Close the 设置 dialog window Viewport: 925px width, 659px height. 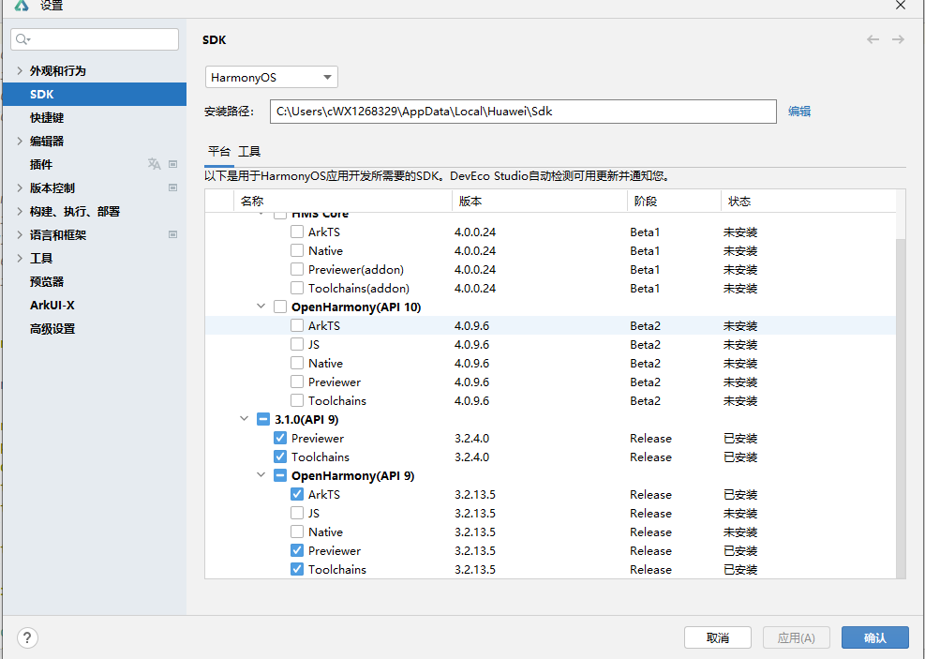coord(901,6)
